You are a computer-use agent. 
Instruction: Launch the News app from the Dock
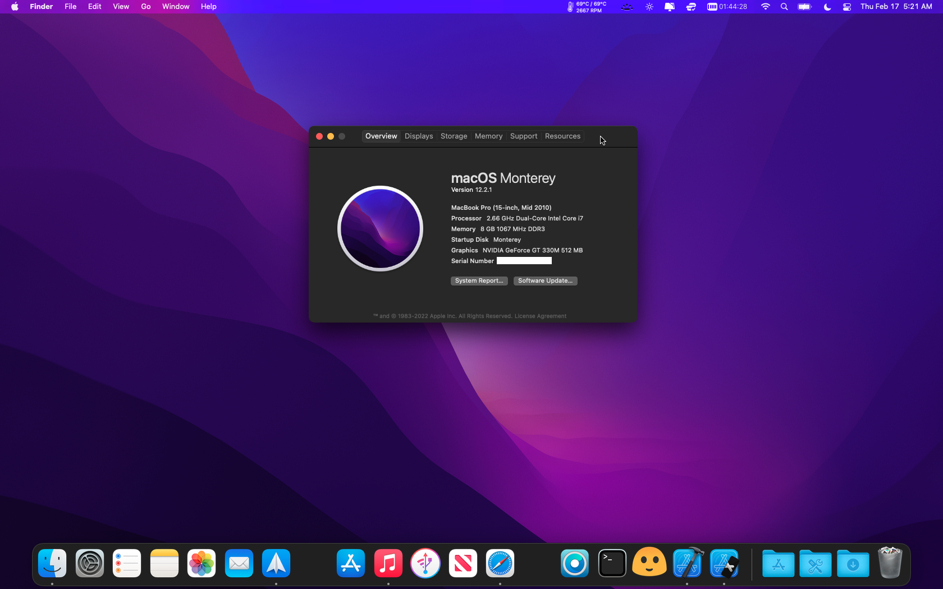(463, 563)
